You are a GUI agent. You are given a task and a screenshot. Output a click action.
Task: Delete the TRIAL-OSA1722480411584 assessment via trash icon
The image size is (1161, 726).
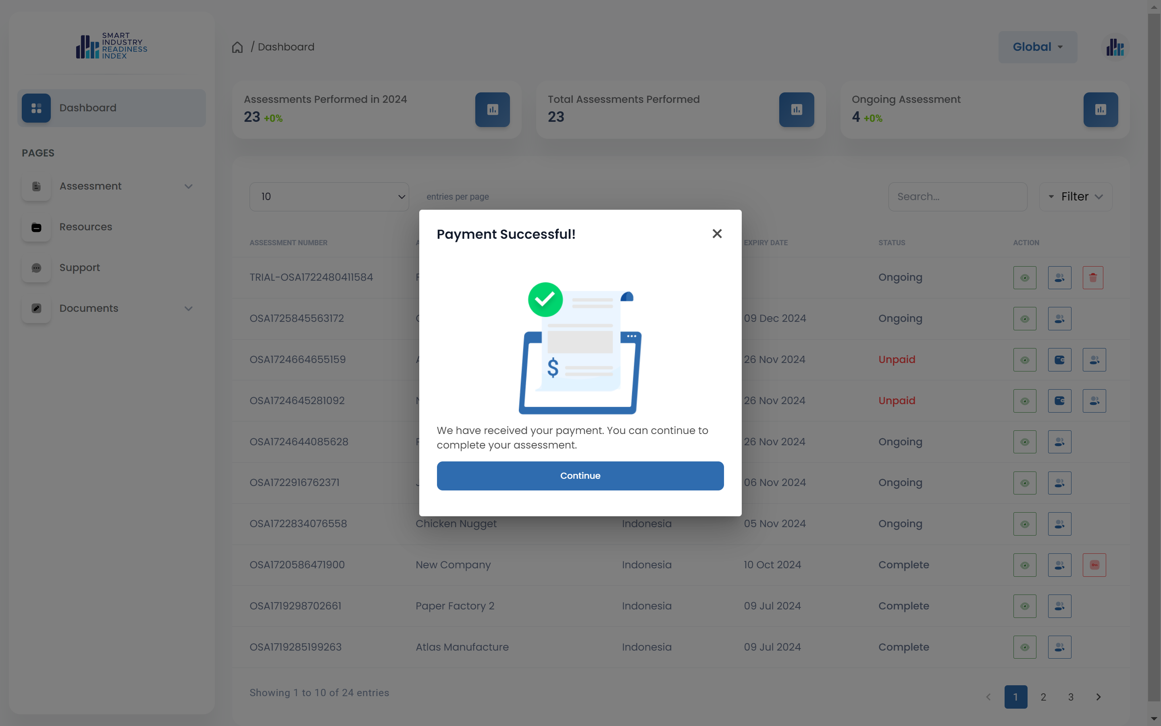coord(1093,277)
